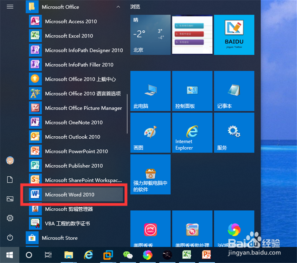
Task: Open the 美图秀秀批处理 tile
Action: coord(192,229)
